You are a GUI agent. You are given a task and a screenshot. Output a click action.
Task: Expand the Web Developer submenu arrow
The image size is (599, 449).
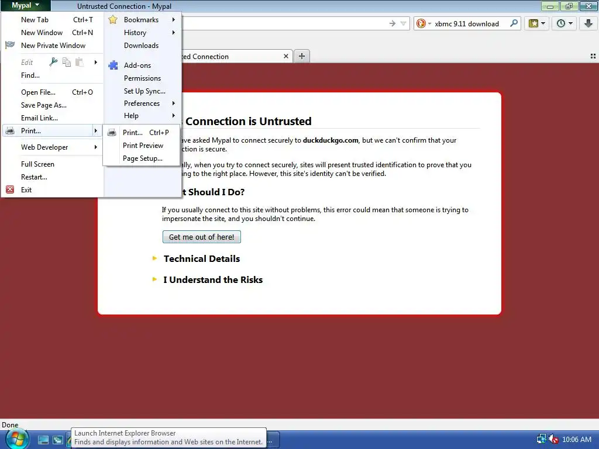click(95, 147)
